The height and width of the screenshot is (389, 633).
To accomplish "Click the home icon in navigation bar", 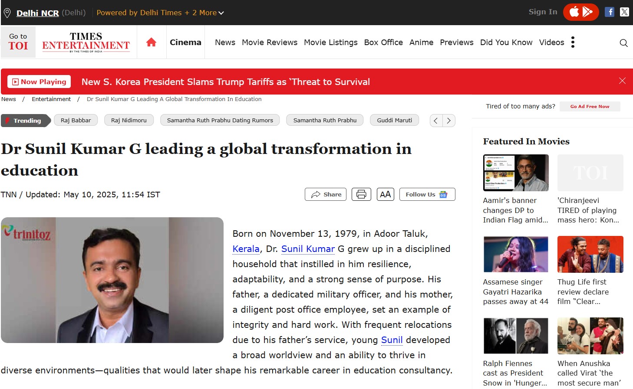I will pyautogui.click(x=151, y=42).
